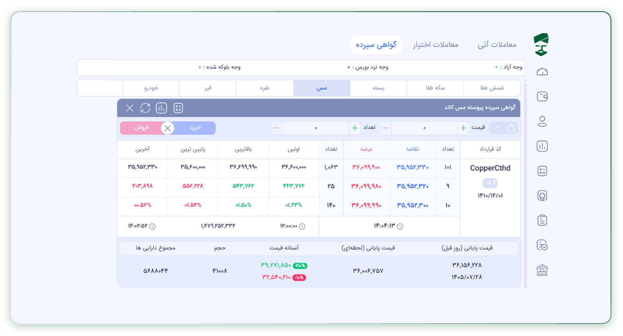Click the فروش sell button
Image resolution: width=623 pixels, height=336 pixels.
[142, 128]
